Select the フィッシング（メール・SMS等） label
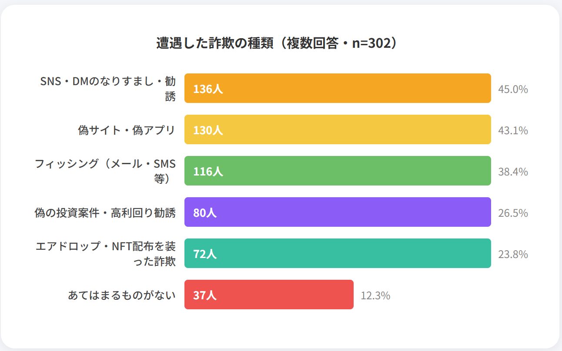562x351 pixels. click(x=105, y=171)
